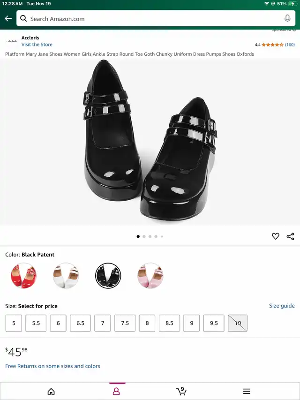300x400 pixels.
Task: Open the hamburger menu tab
Action: click(x=247, y=391)
